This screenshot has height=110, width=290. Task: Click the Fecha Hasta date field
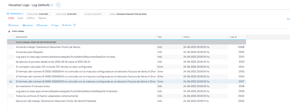click(x=67, y=14)
